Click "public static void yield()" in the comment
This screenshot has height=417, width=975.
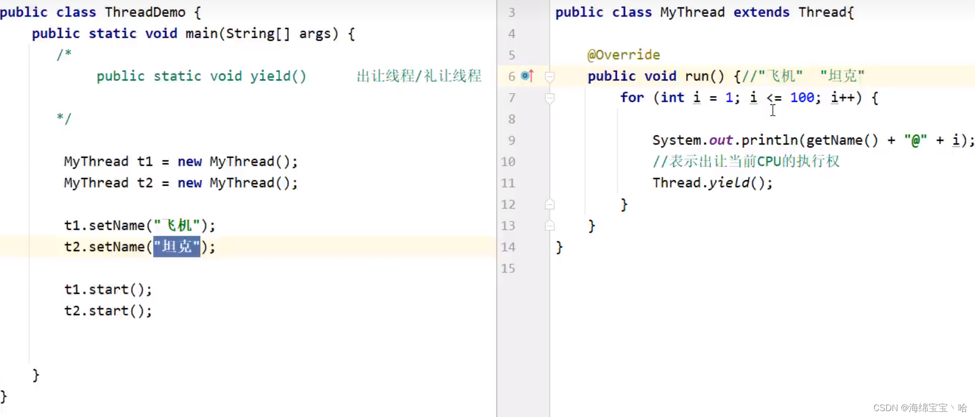coord(201,76)
